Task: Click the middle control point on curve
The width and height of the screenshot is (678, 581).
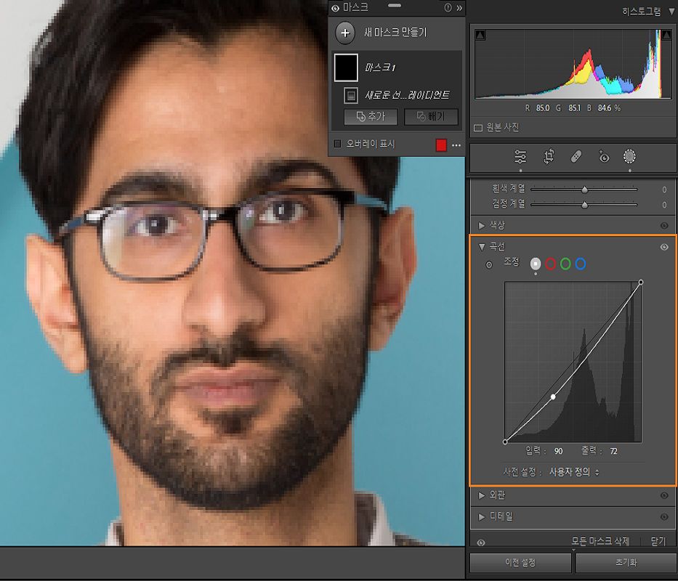Action: pos(553,397)
